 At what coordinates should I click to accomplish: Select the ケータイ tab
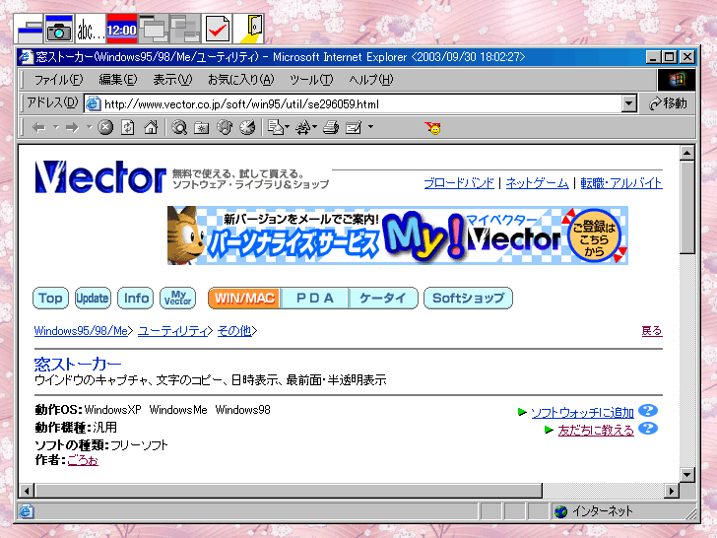pos(383,299)
